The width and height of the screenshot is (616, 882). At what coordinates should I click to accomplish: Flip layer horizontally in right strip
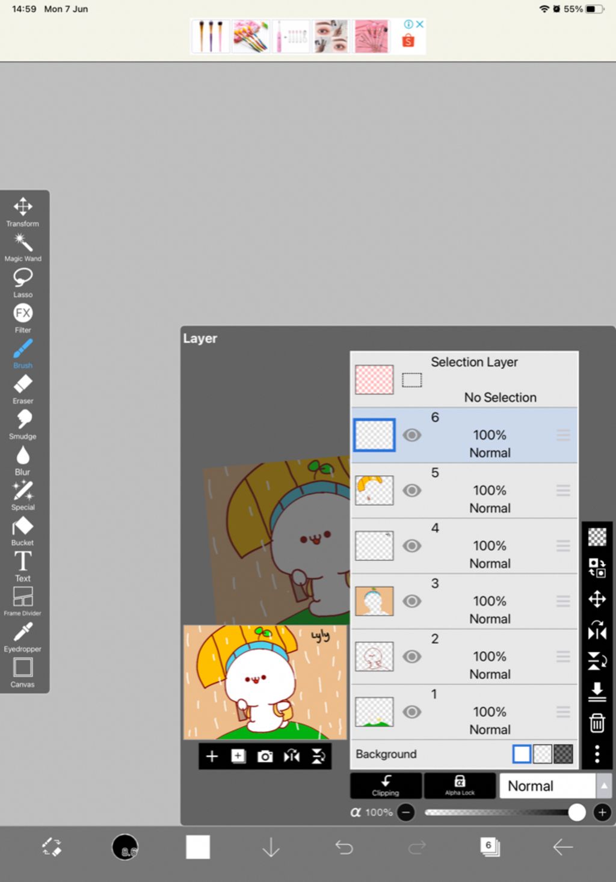point(597,630)
